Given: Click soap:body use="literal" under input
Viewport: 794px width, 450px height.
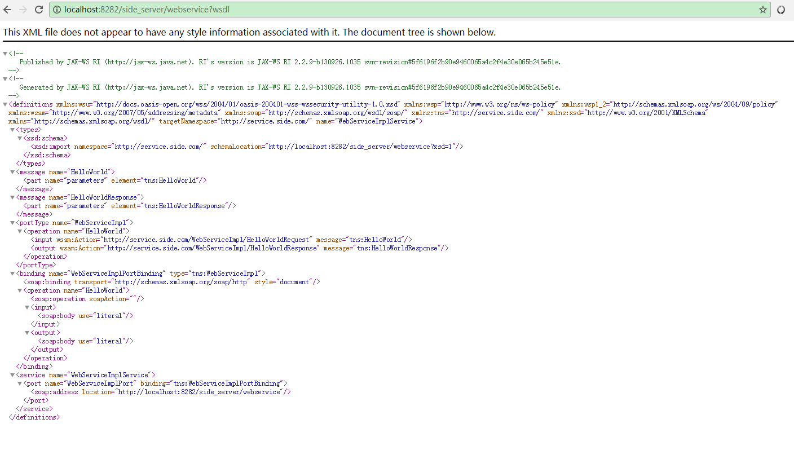Looking at the screenshot, I should point(86,316).
